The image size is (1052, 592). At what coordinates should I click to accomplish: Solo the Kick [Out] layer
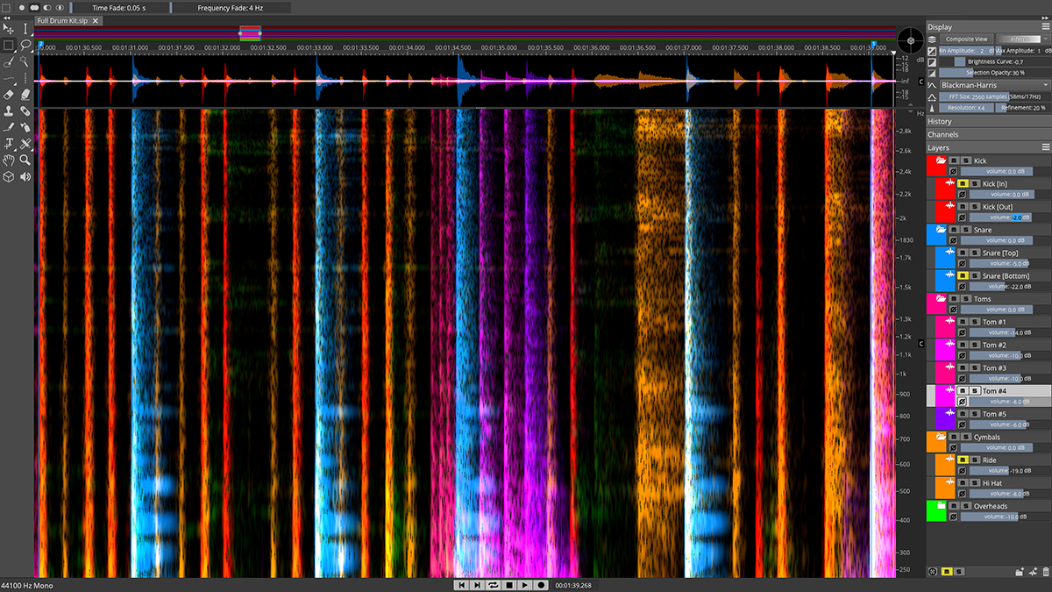pos(975,206)
